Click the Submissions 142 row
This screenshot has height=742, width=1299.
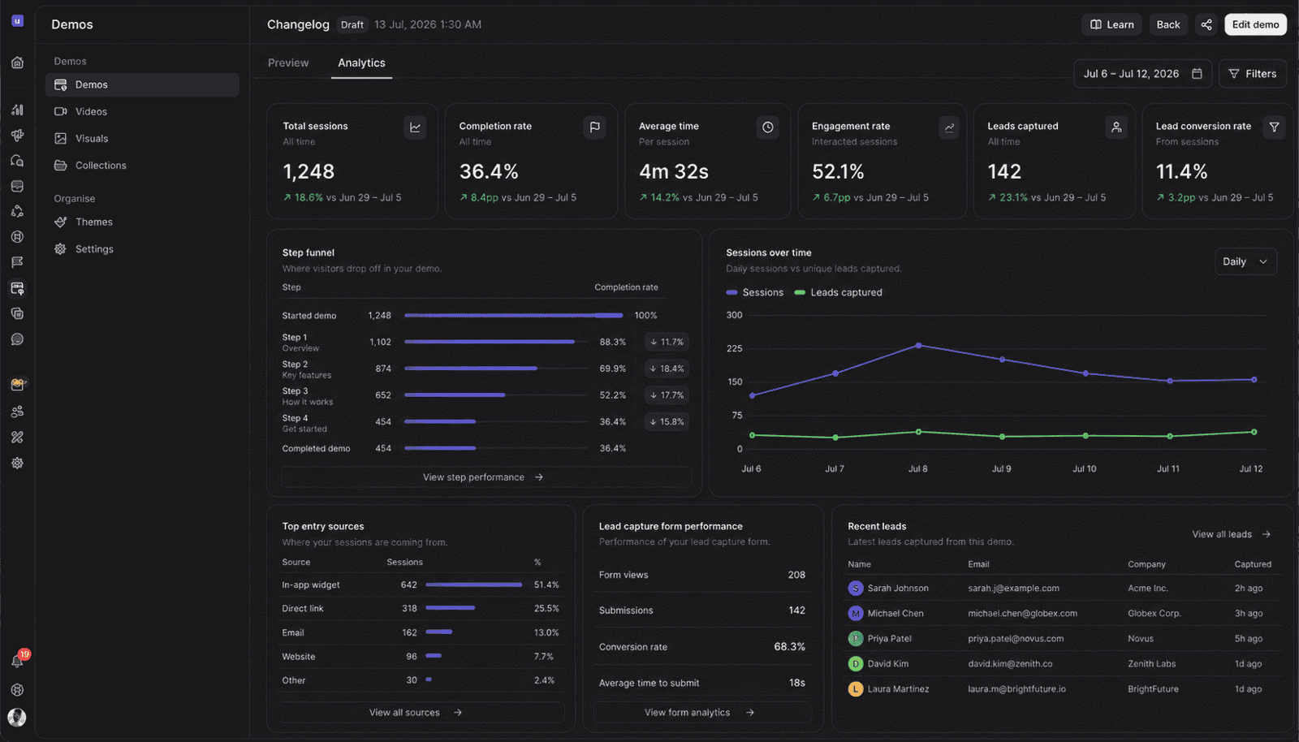[702, 610]
